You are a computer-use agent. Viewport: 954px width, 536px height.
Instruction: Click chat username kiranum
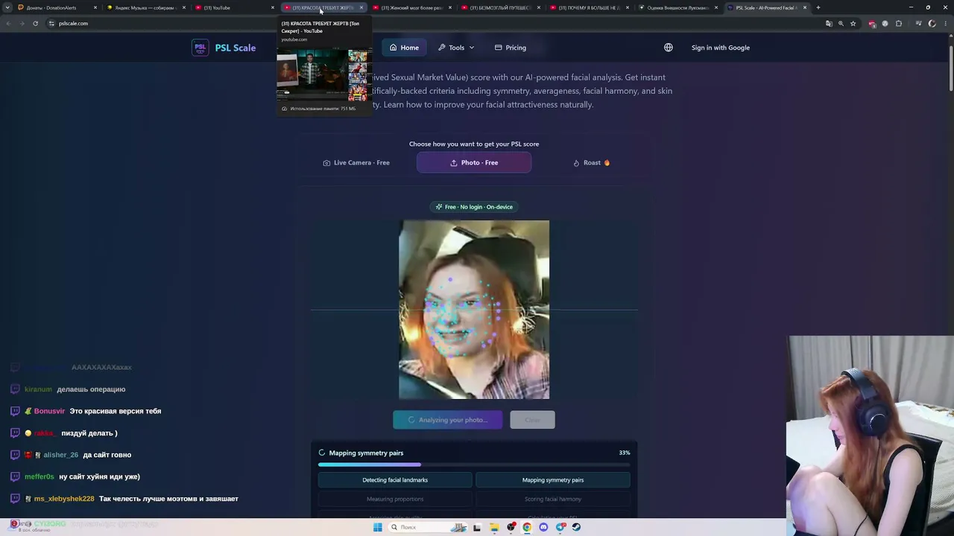(x=38, y=389)
